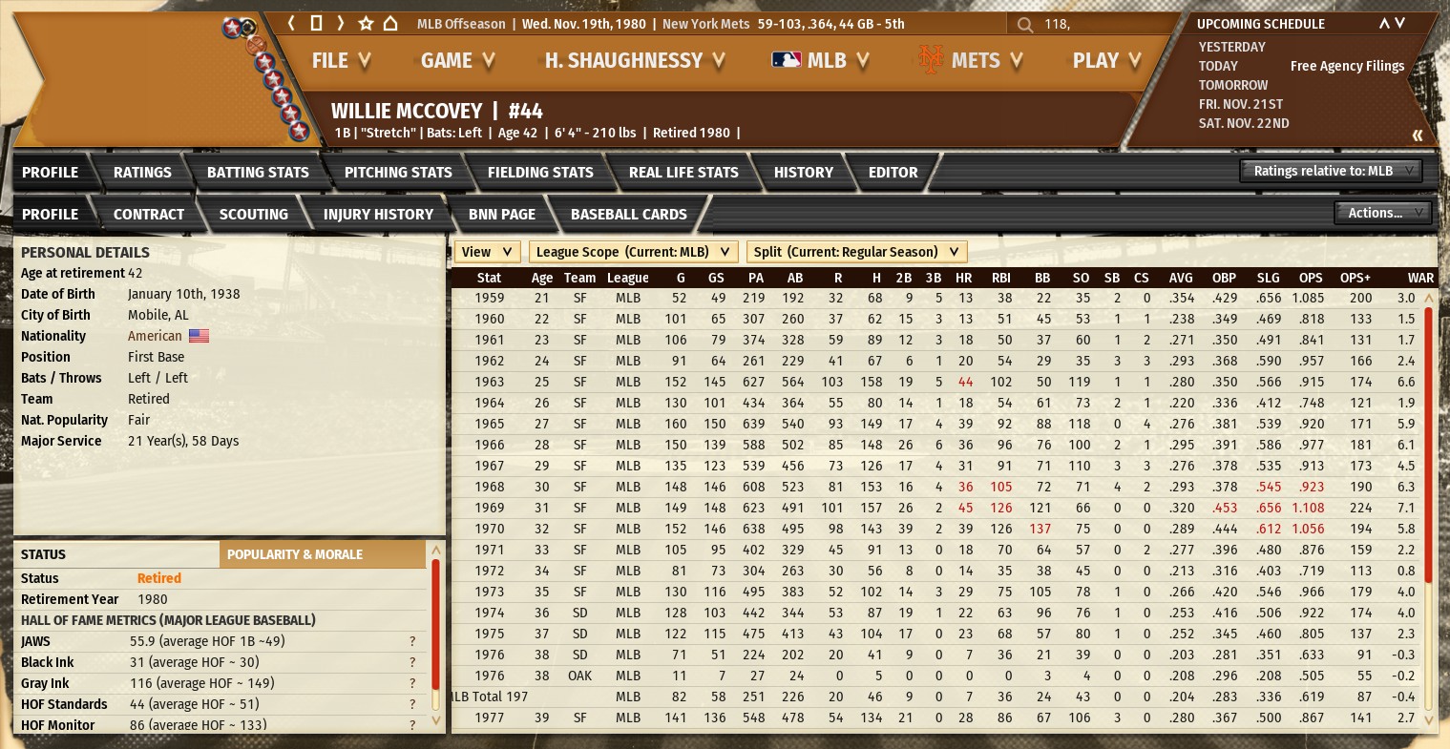Select FRI. NOV. 21ST in the schedule

click(1241, 104)
